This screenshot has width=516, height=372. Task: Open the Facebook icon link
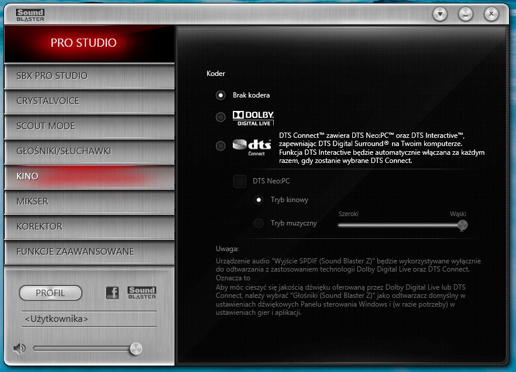coord(112,292)
